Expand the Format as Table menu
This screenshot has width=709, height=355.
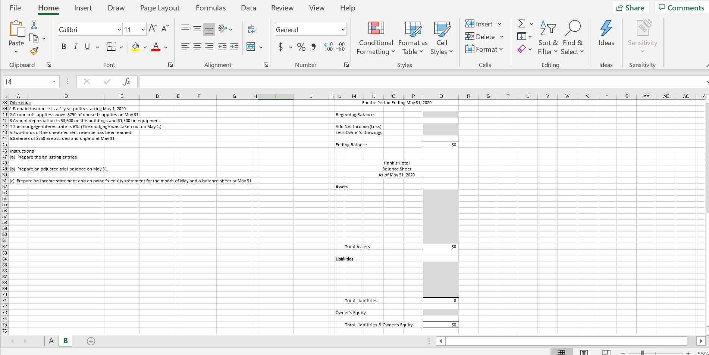(413, 37)
